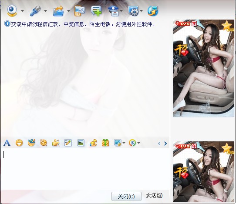Click the send SMS phone envelope icon

[80, 11]
